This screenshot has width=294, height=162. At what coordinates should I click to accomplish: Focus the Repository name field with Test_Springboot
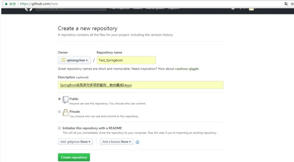pyautogui.click(x=126, y=60)
